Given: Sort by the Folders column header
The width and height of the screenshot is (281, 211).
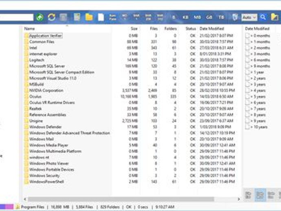Looking at the screenshot, I should click(170, 29).
